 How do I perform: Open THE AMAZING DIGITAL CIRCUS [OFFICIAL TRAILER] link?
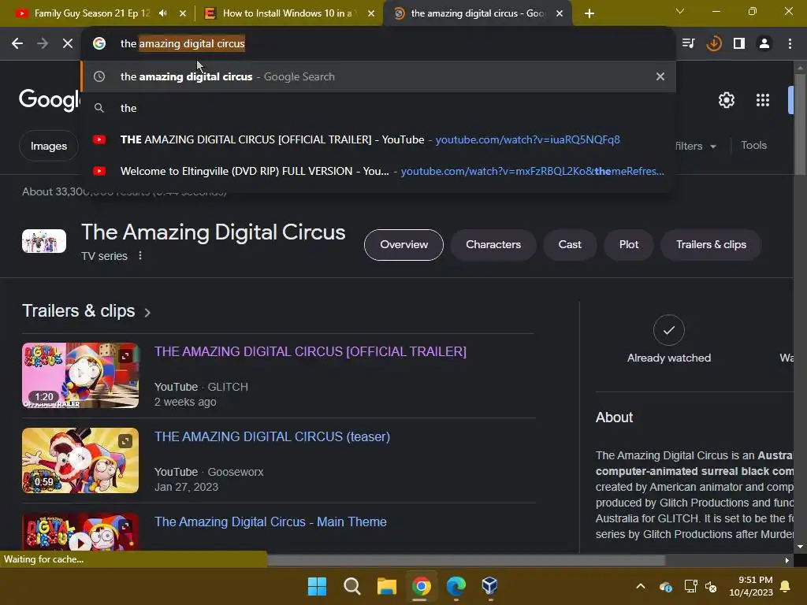pyautogui.click(x=311, y=351)
